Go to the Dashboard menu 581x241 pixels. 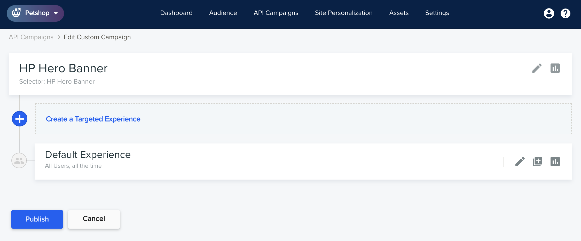click(x=176, y=13)
